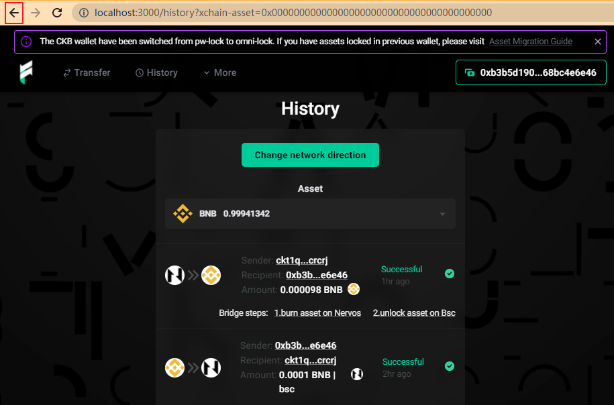Screen dimensions: 614x405
Task: Dismiss the omni-lock notification banner
Action: (597, 42)
